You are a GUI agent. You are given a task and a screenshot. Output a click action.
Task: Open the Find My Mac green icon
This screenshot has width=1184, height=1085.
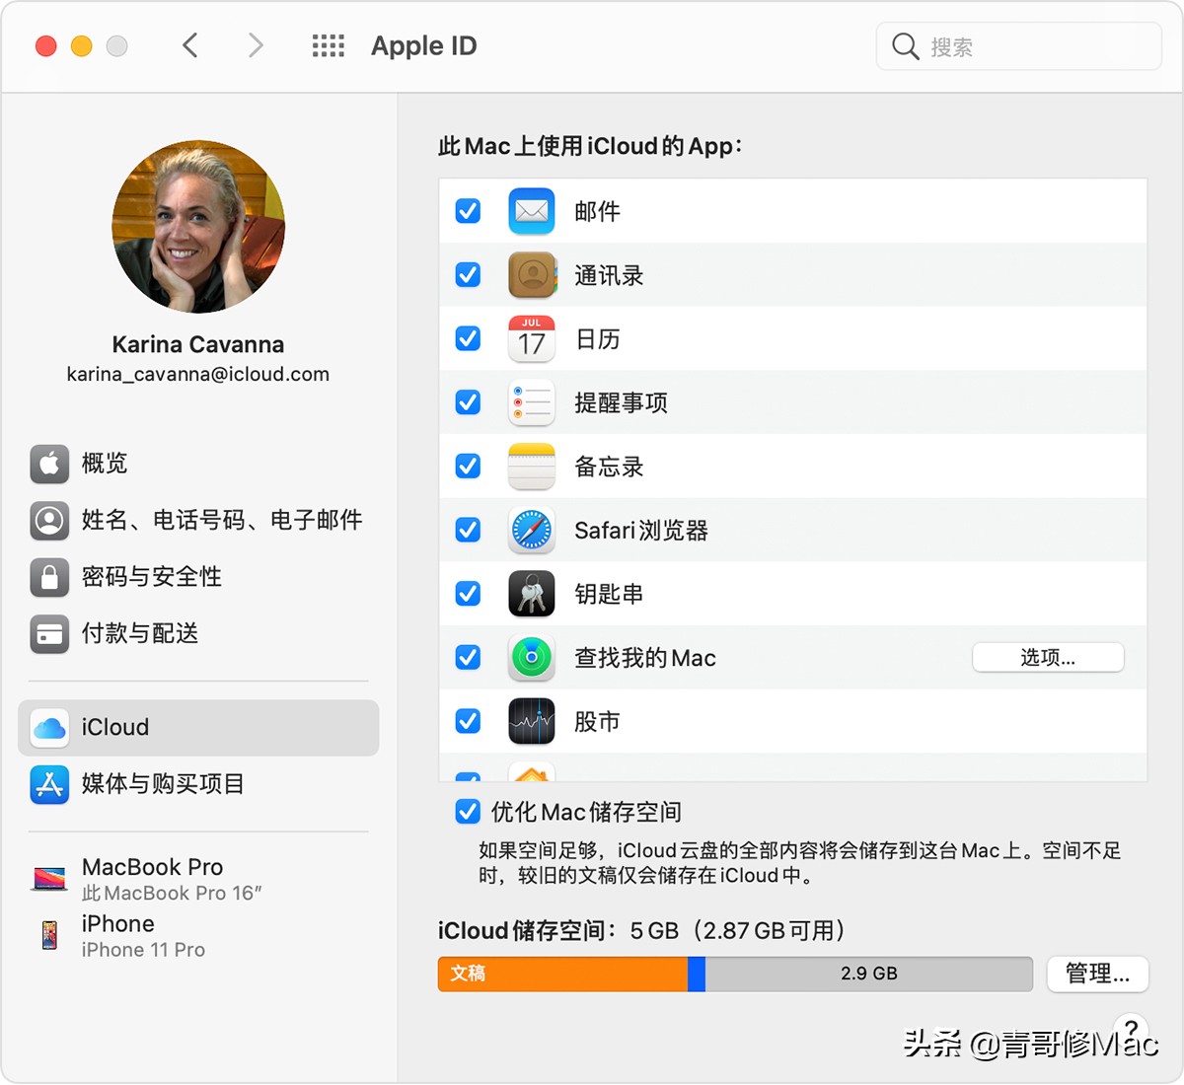[532, 657]
